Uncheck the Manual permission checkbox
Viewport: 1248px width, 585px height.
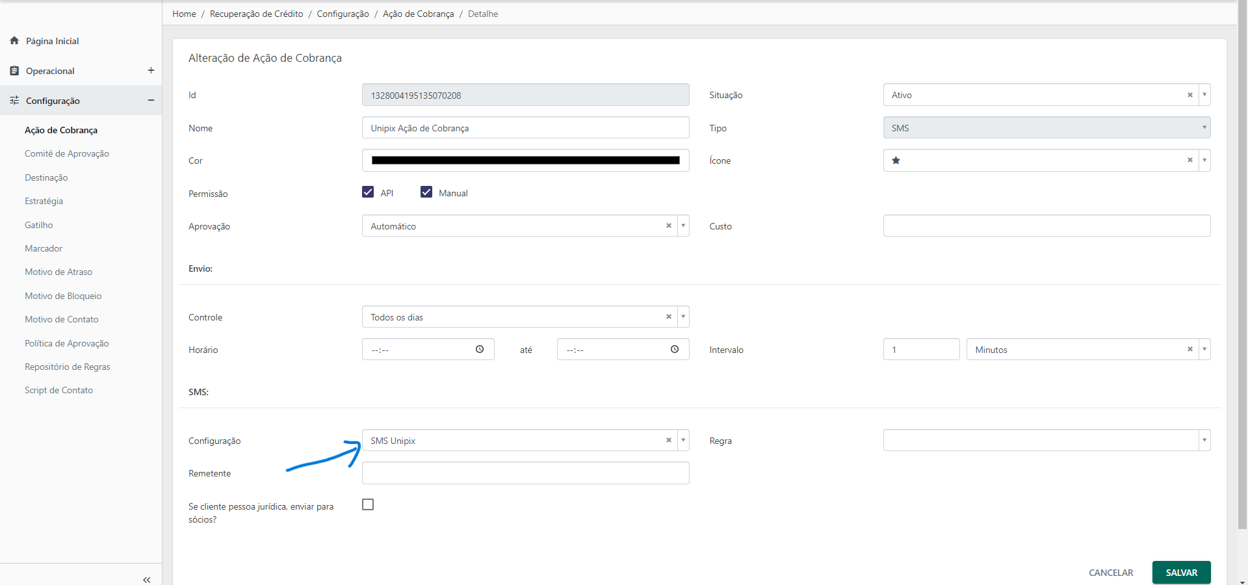(426, 192)
